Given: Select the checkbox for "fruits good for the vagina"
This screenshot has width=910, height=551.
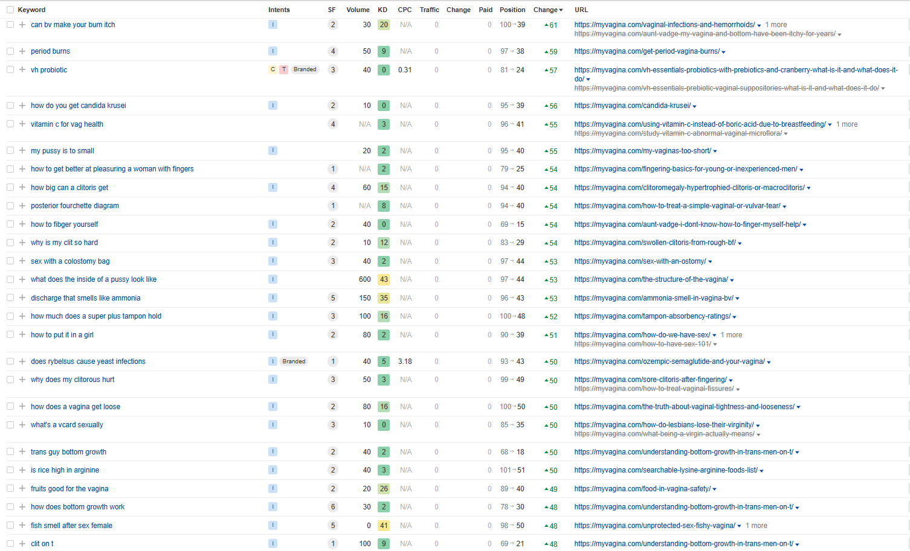Looking at the screenshot, I should pos(10,489).
